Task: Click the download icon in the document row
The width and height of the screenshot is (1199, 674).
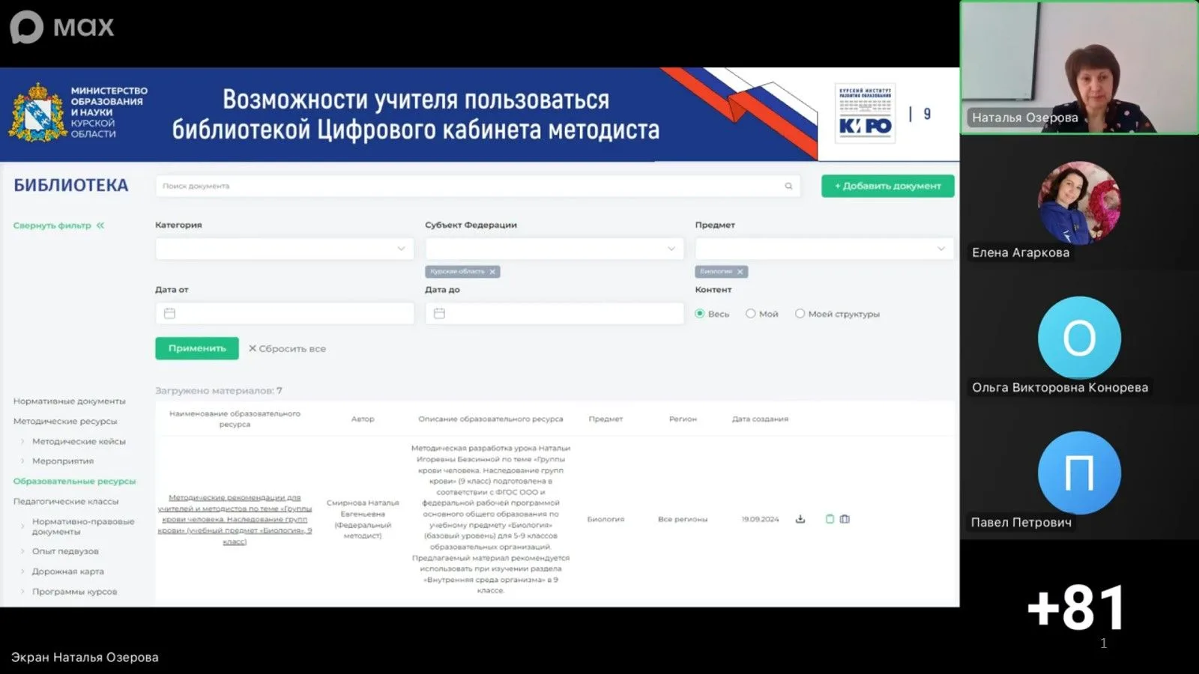Action: (800, 519)
